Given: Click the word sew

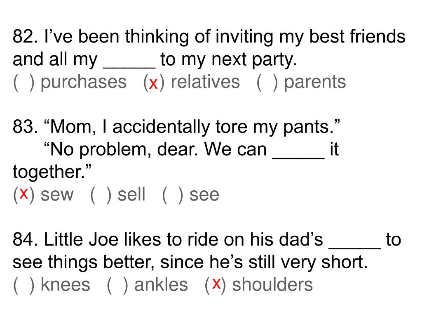Looking at the screenshot, I should coord(57,195).
